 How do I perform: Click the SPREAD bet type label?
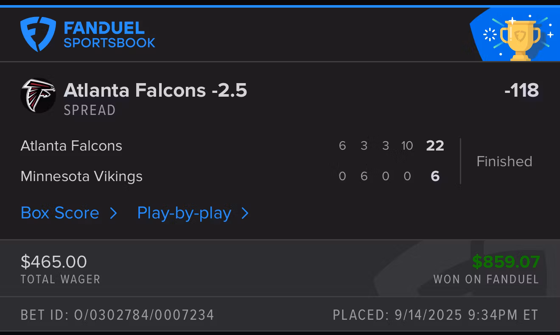90,110
